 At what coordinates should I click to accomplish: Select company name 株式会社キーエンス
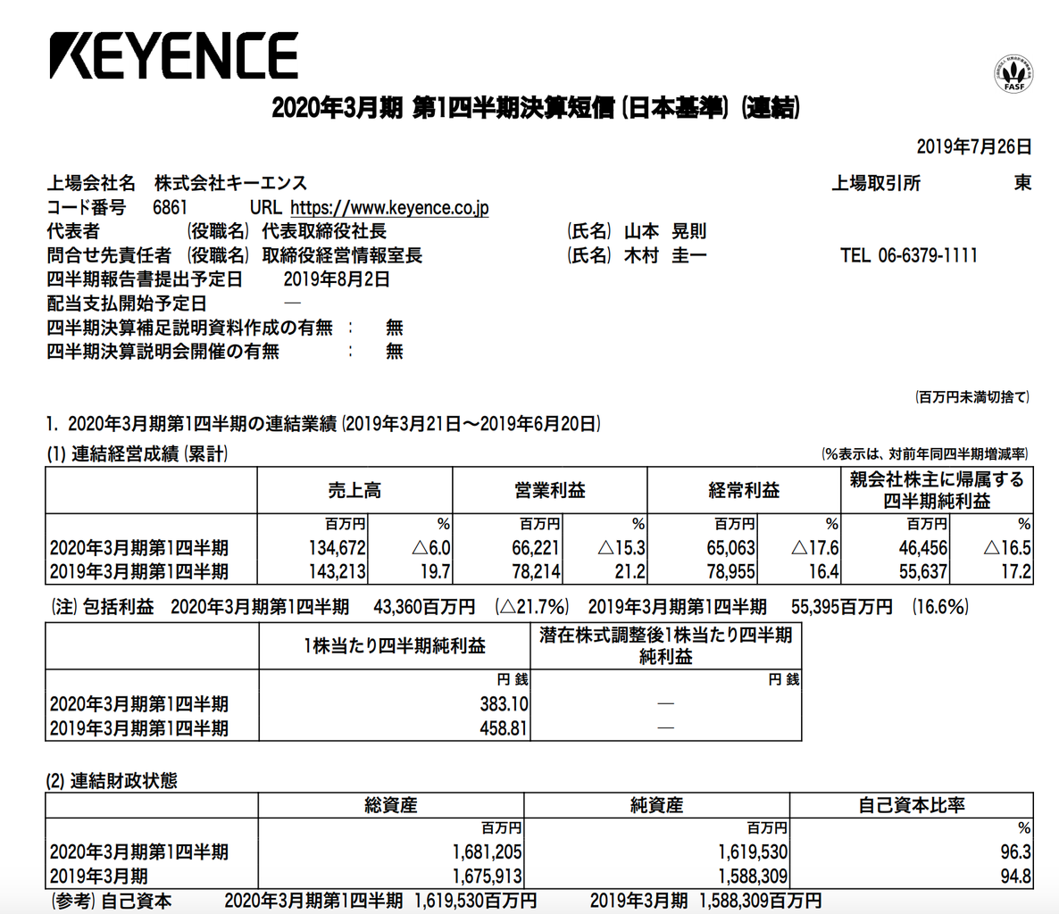(x=230, y=183)
